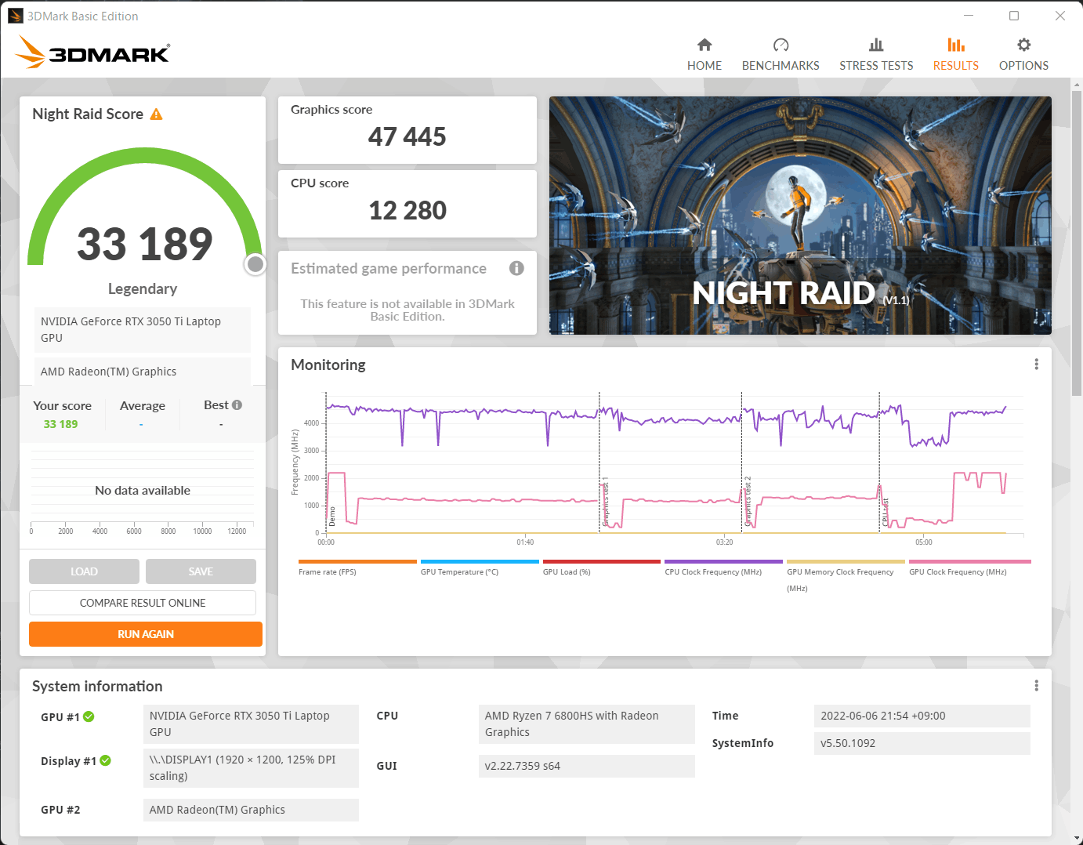Click the GUI version v2.22.7359 s64

pos(587,766)
